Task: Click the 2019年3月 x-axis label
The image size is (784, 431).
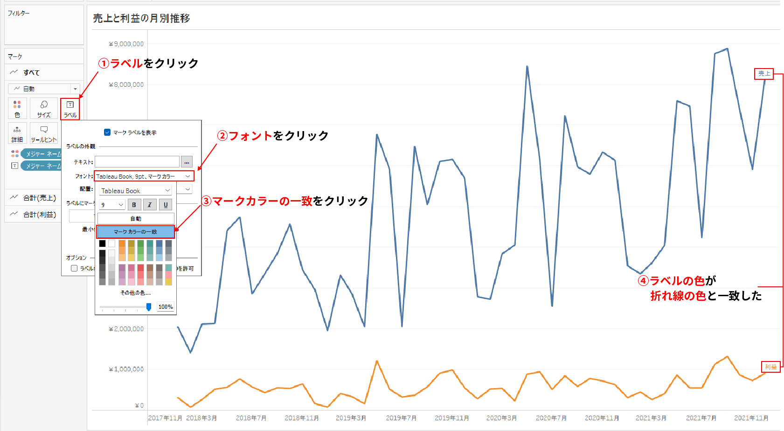Action: click(x=351, y=418)
